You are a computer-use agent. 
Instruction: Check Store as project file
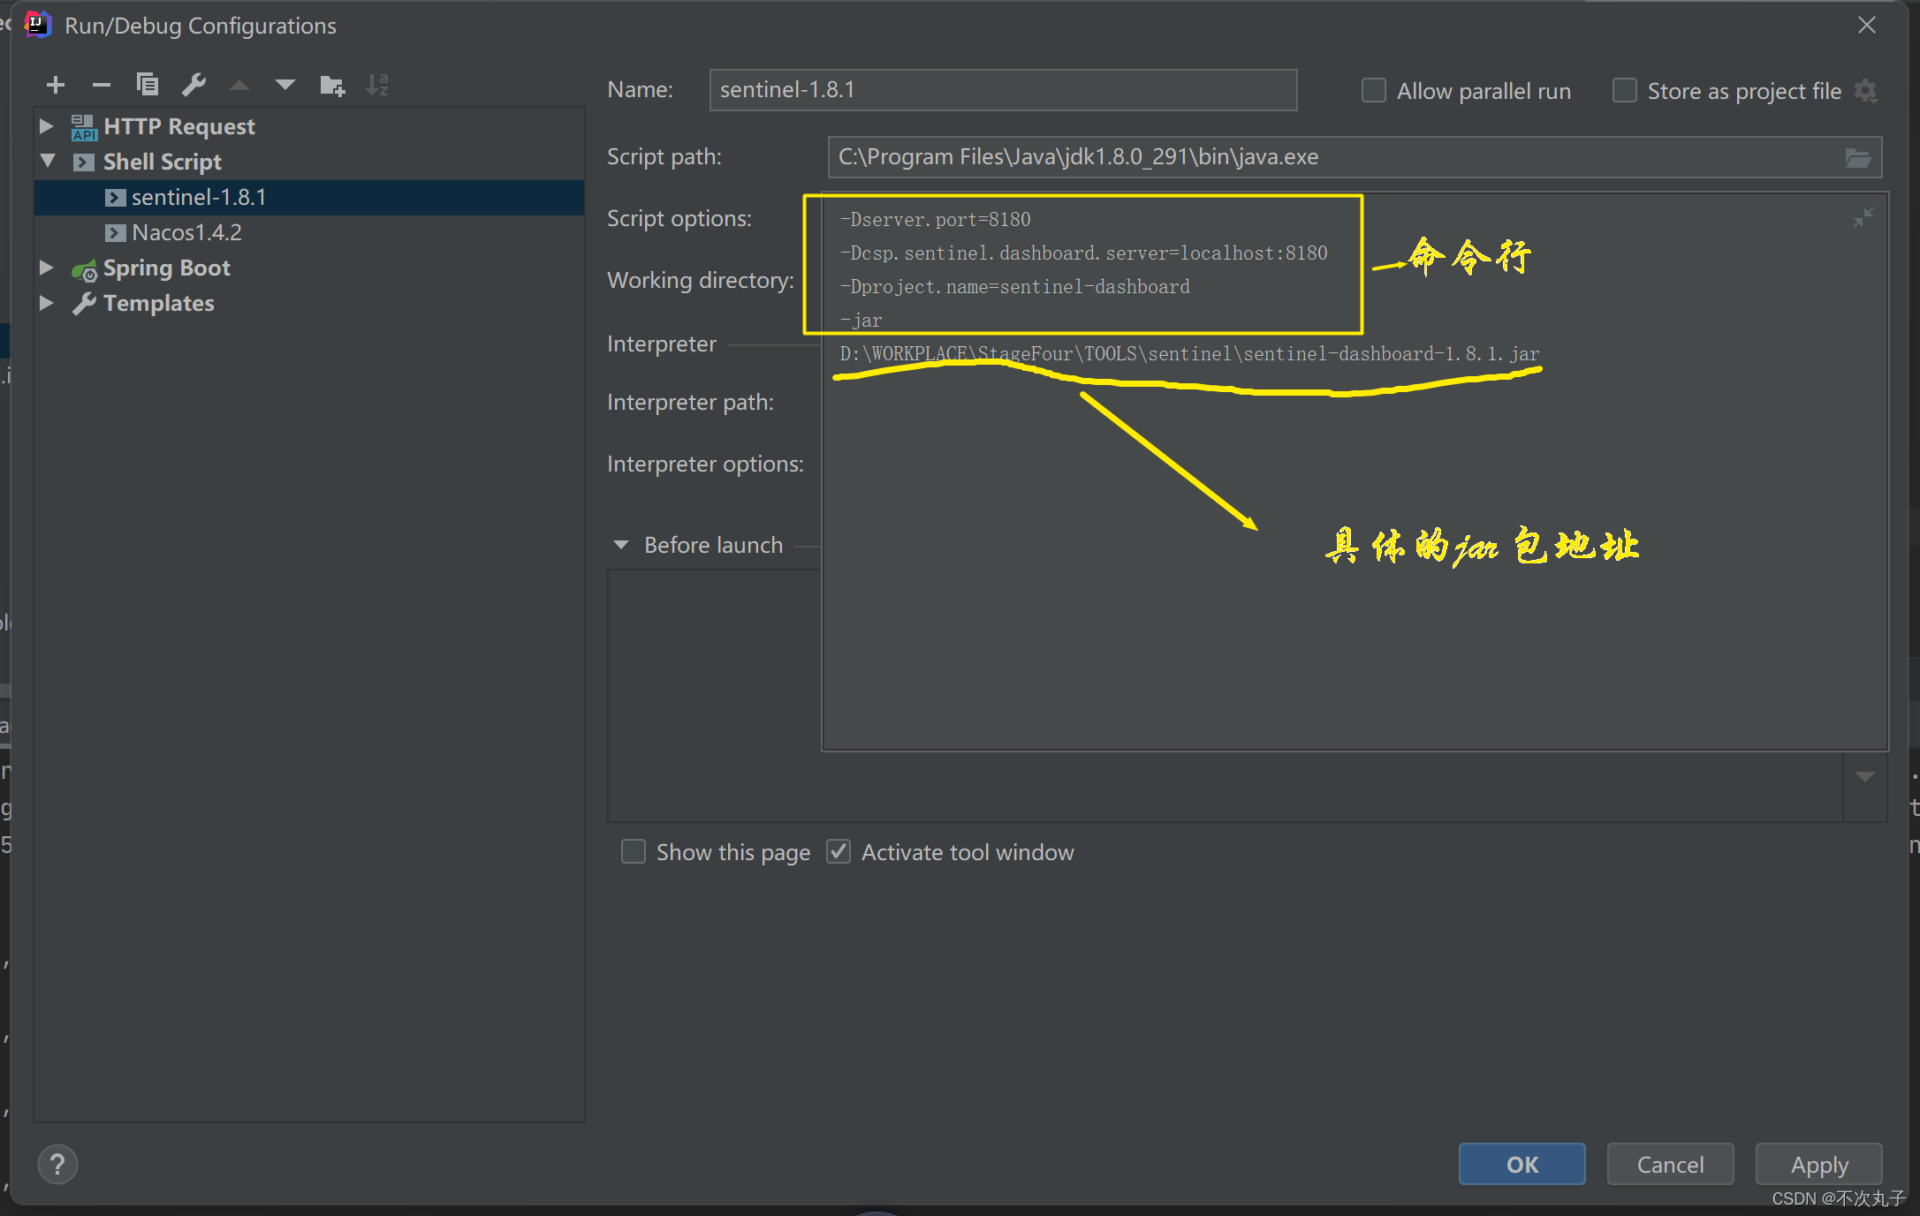coord(1624,89)
